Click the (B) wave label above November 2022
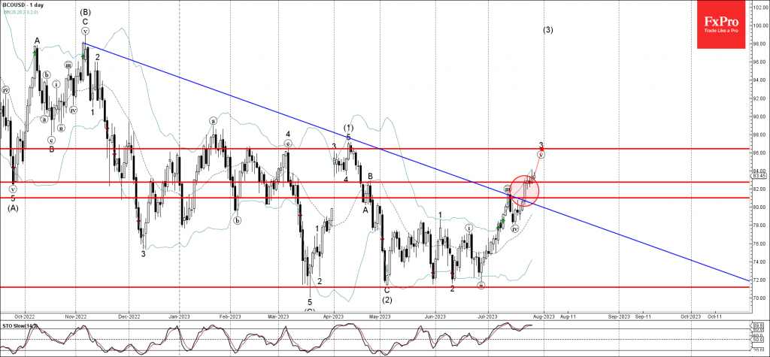This screenshot has height=357, width=770. pos(85,12)
